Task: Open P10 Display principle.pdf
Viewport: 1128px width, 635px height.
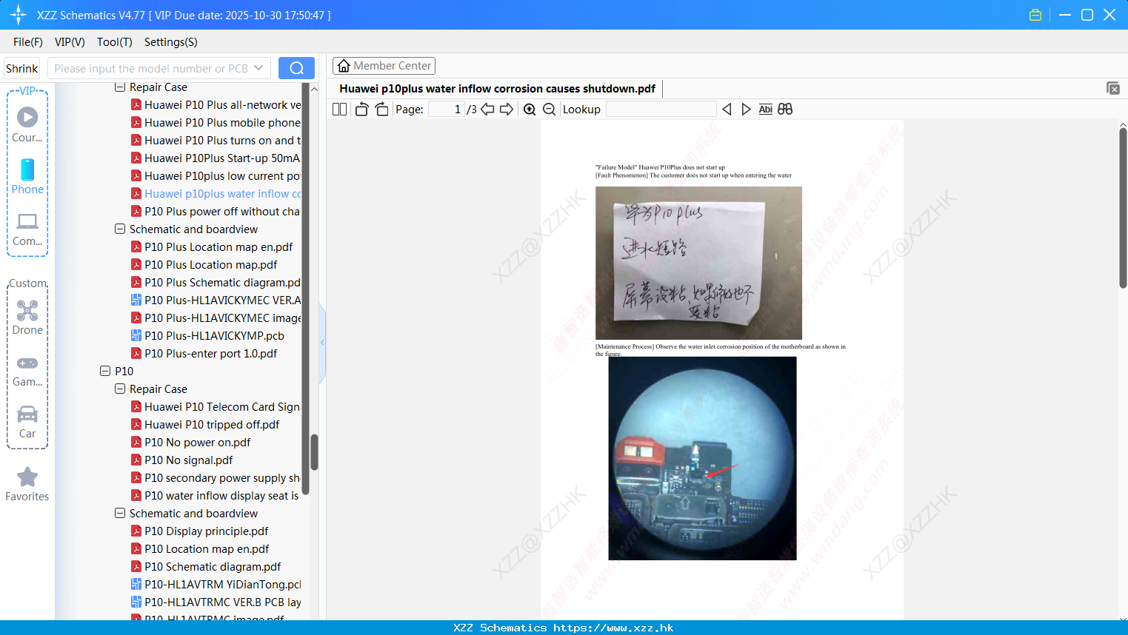Action: coord(200,531)
